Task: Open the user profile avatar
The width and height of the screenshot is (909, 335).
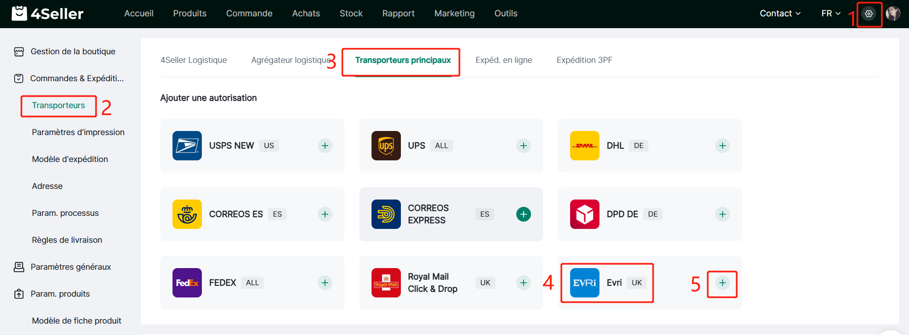Action: pyautogui.click(x=893, y=13)
